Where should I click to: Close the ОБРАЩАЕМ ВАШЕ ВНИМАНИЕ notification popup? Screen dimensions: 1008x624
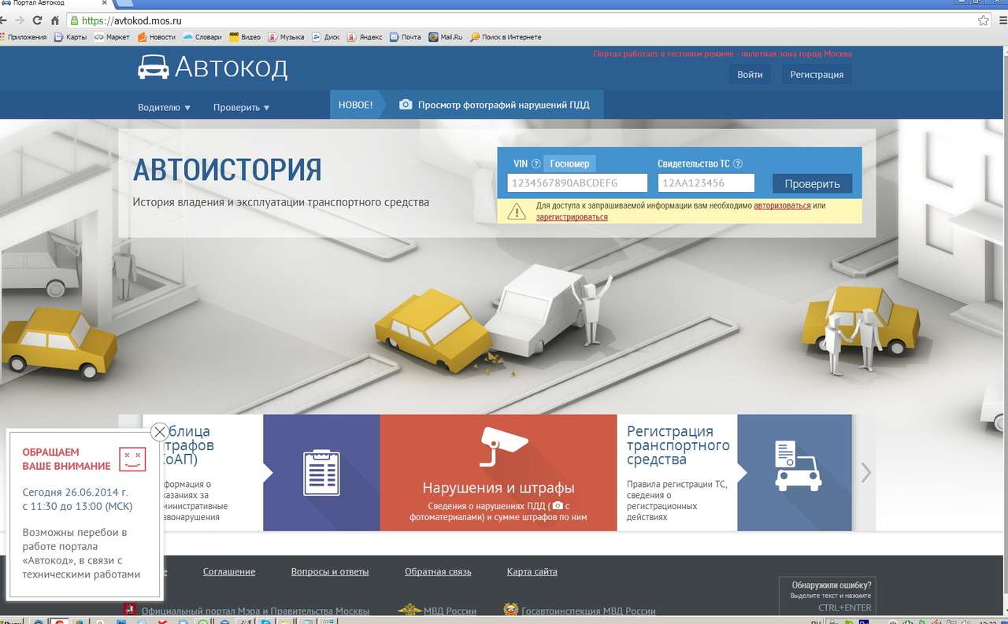(x=159, y=431)
